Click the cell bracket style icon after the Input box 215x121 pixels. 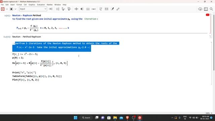pyautogui.click(x=50, y=9)
